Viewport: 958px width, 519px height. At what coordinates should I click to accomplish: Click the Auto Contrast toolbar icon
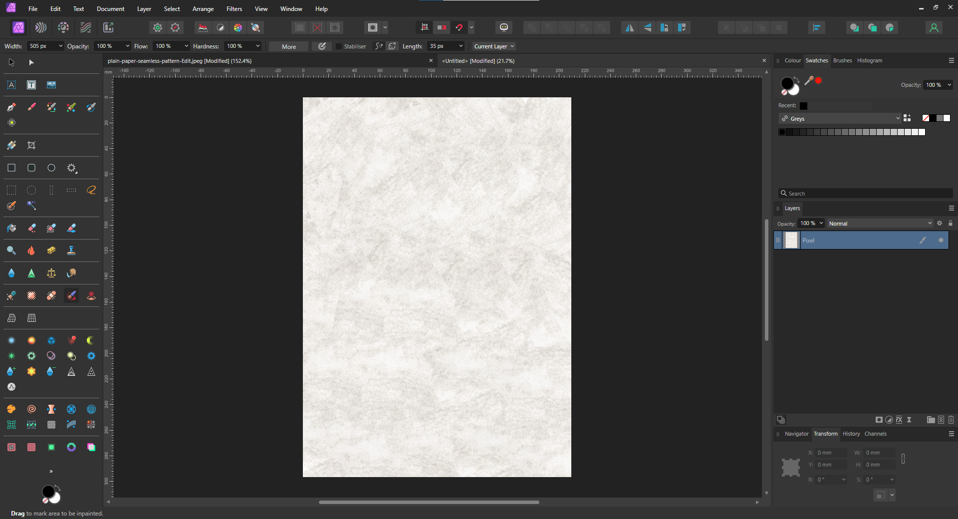pyautogui.click(x=221, y=27)
